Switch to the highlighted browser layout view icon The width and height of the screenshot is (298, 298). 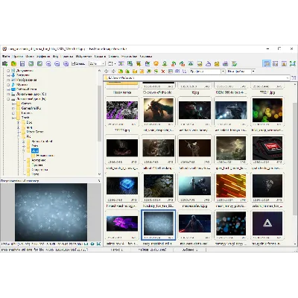click(267, 64)
